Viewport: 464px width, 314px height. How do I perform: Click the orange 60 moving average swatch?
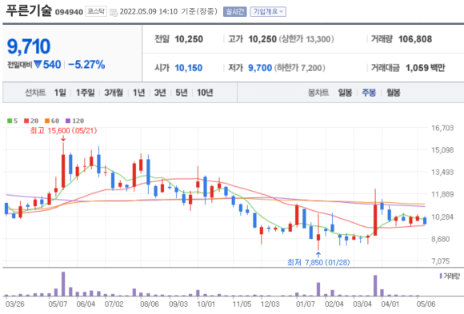pyautogui.click(x=47, y=121)
